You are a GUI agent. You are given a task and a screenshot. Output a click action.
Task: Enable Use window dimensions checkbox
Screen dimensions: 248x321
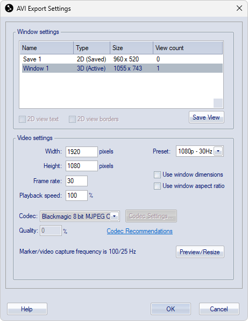coord(157,175)
